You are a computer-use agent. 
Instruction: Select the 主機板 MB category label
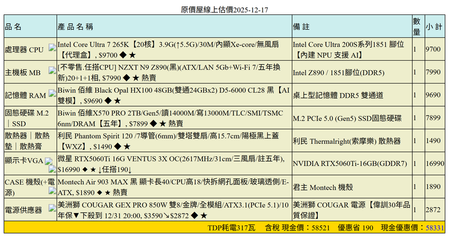tap(23, 72)
